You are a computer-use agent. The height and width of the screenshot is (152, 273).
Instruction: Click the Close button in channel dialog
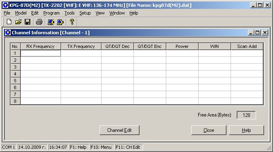tap(209, 130)
